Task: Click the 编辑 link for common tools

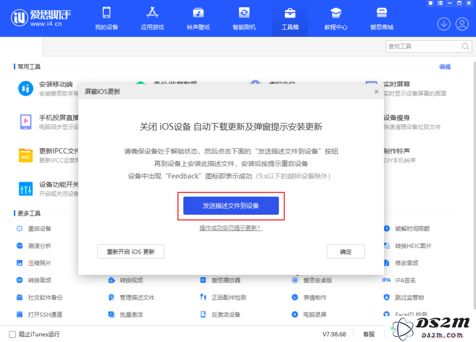Action: click(x=445, y=66)
